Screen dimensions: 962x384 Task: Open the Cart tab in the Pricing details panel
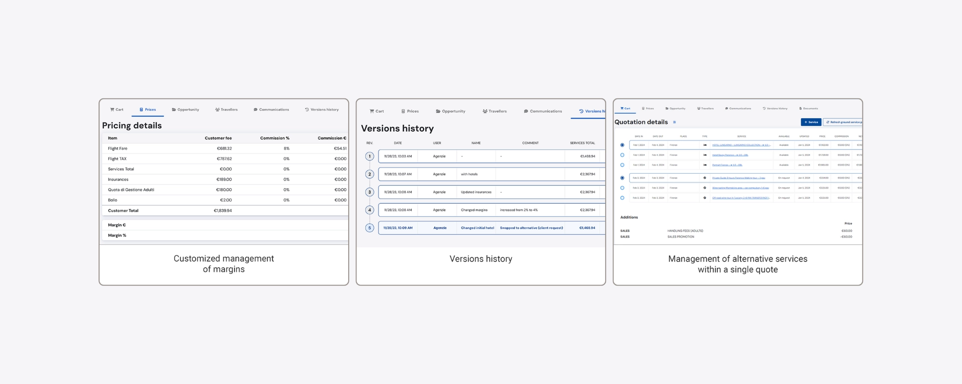[x=116, y=110]
